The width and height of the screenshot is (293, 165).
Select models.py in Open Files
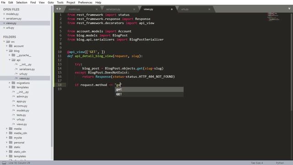tap(12, 14)
